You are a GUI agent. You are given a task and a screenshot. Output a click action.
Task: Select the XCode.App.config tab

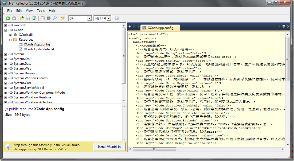coord(160,28)
